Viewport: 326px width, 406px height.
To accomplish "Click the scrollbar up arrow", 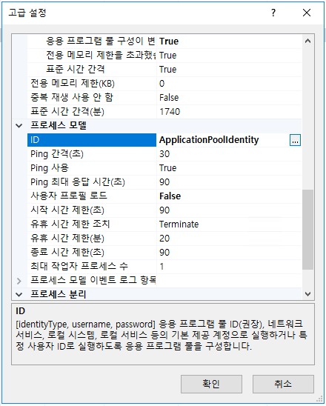I will [307, 41].
